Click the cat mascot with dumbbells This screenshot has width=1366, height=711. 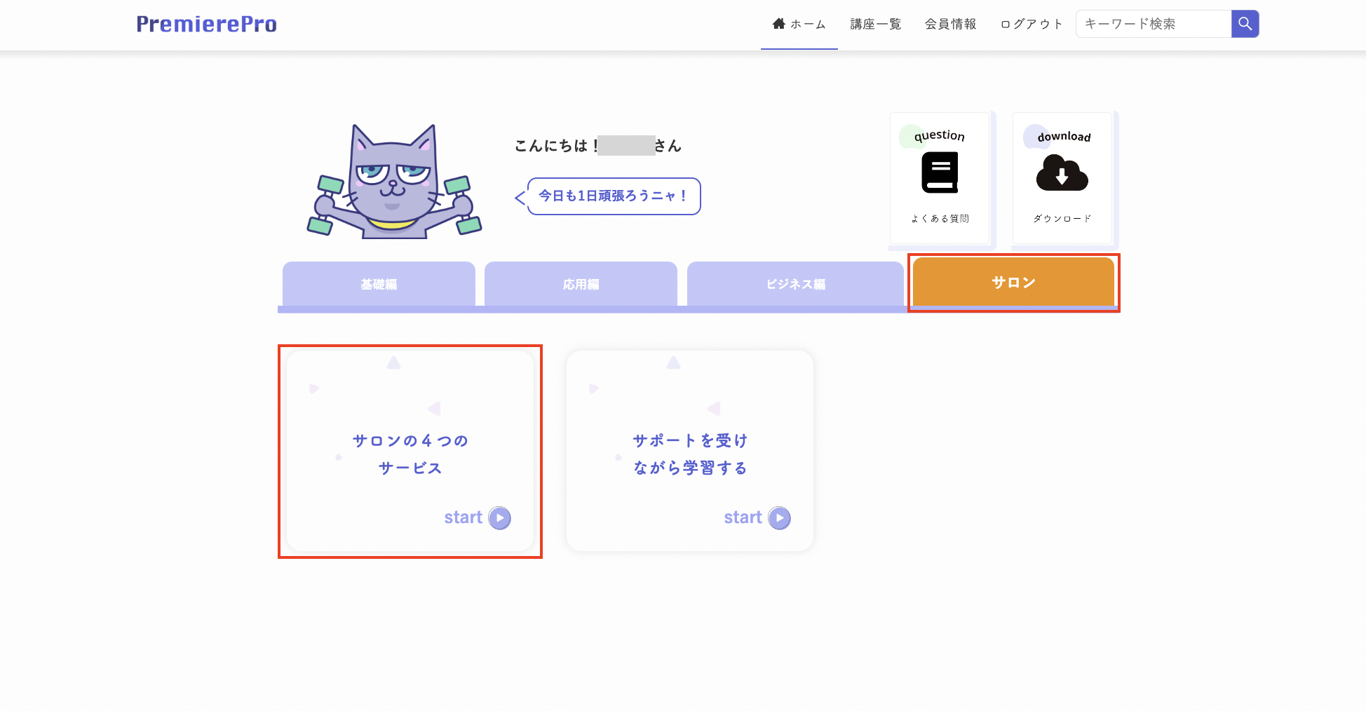coord(394,184)
